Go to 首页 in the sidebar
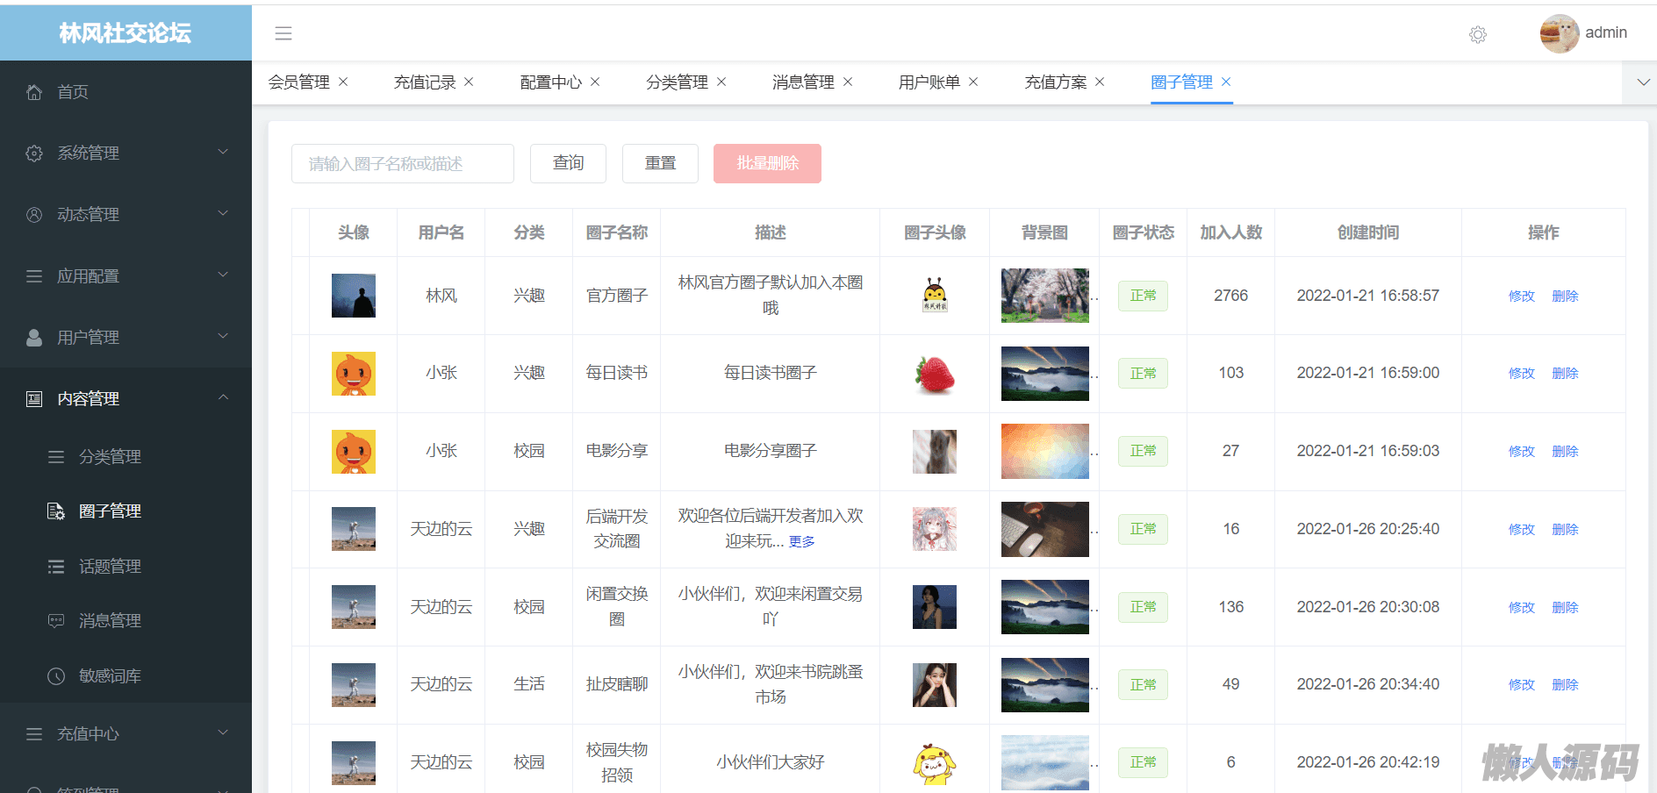The height and width of the screenshot is (793, 1657). pyautogui.click(x=73, y=92)
